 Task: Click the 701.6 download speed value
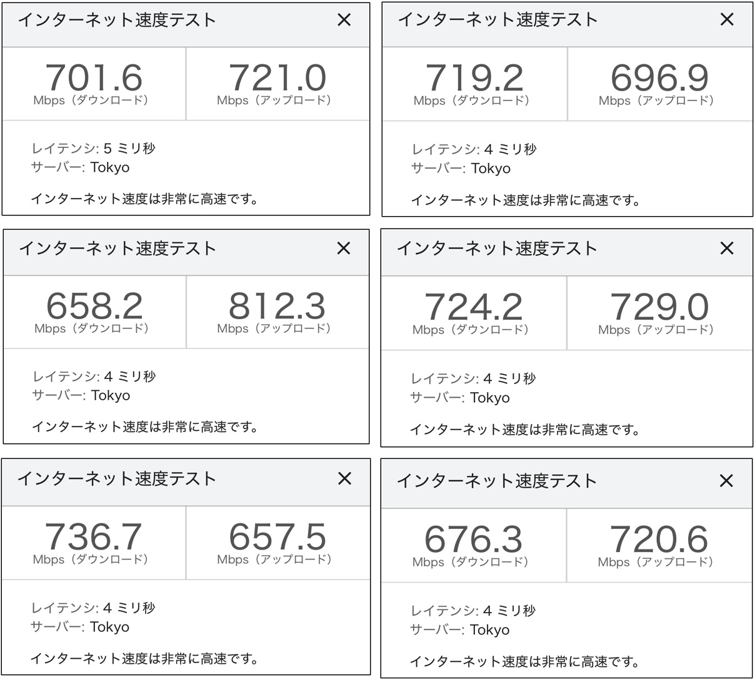[94, 78]
